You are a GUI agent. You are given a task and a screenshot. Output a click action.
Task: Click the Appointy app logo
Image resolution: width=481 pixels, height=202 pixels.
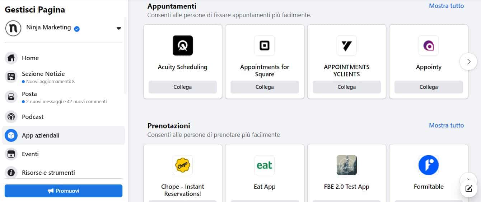pyautogui.click(x=429, y=45)
